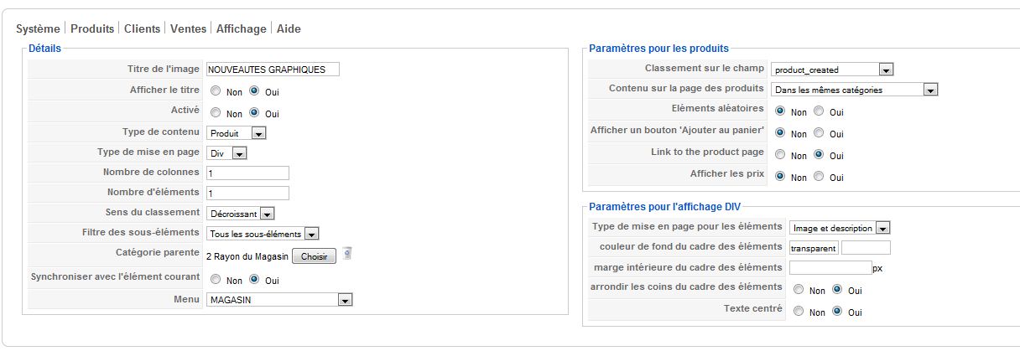
Task: Click the background color swatch beside 'transparent'
Action: (x=866, y=248)
